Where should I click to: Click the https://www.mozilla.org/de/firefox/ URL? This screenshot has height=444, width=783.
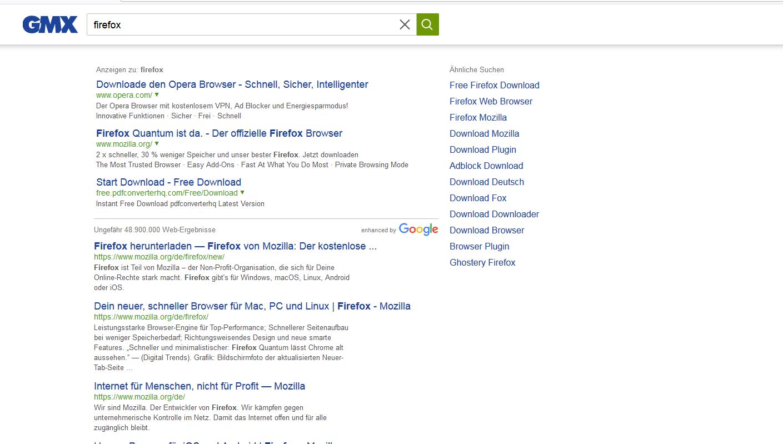pyautogui.click(x=151, y=317)
